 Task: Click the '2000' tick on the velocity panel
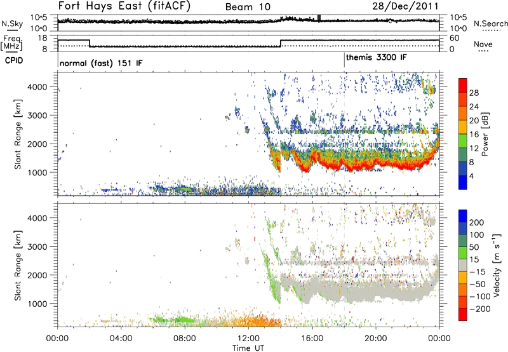(37, 275)
